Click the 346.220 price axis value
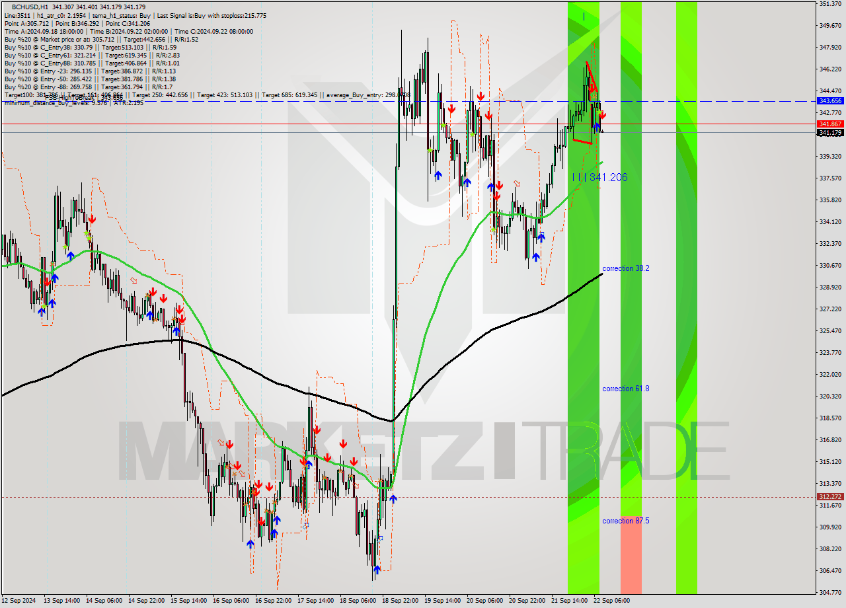This screenshot has width=846, height=608. tap(830, 69)
